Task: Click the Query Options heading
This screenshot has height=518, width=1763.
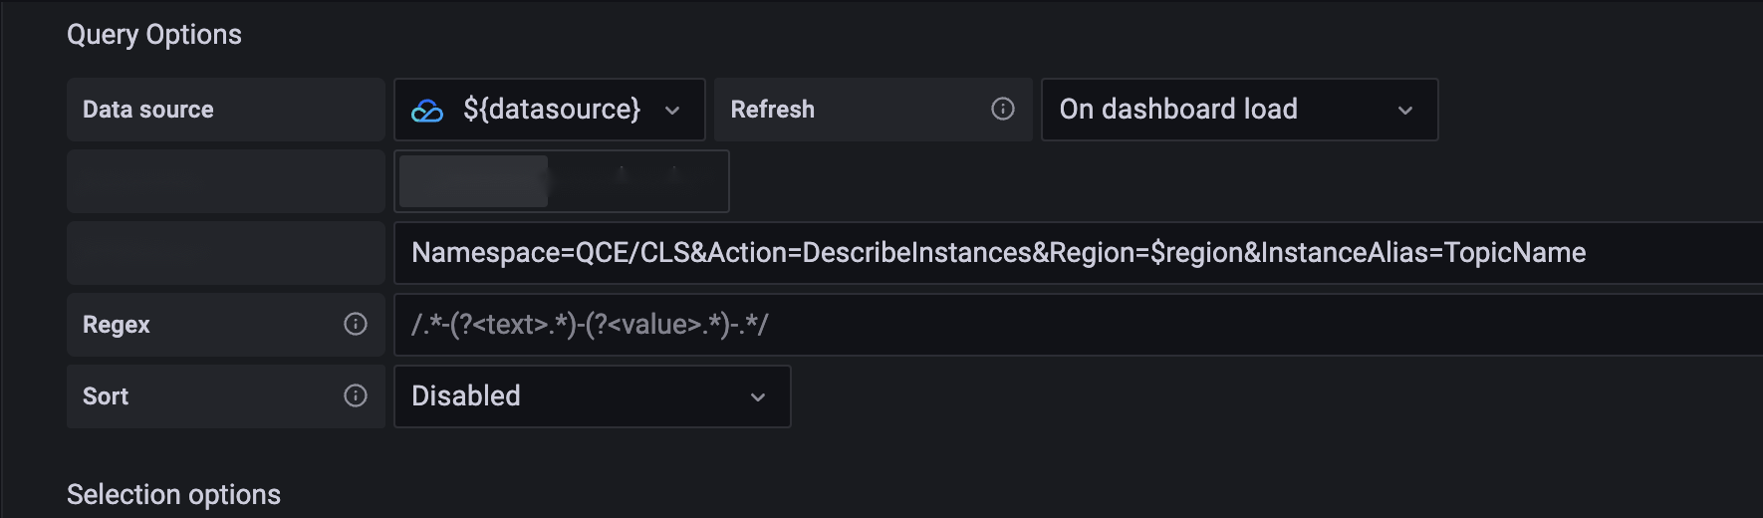Action: coord(154,35)
